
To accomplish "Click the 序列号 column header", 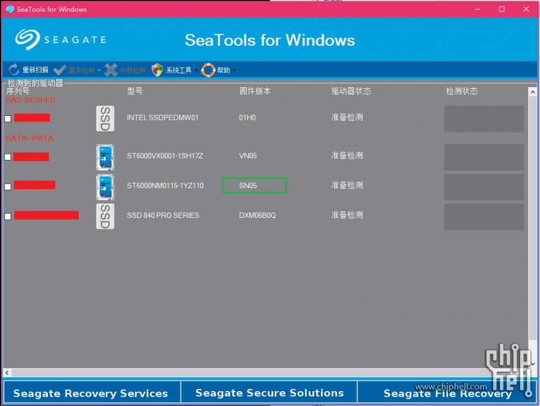I will pos(18,91).
